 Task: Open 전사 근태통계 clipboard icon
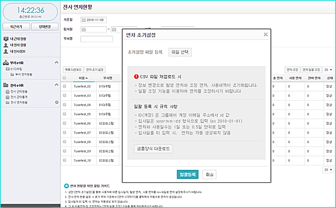point(7,97)
